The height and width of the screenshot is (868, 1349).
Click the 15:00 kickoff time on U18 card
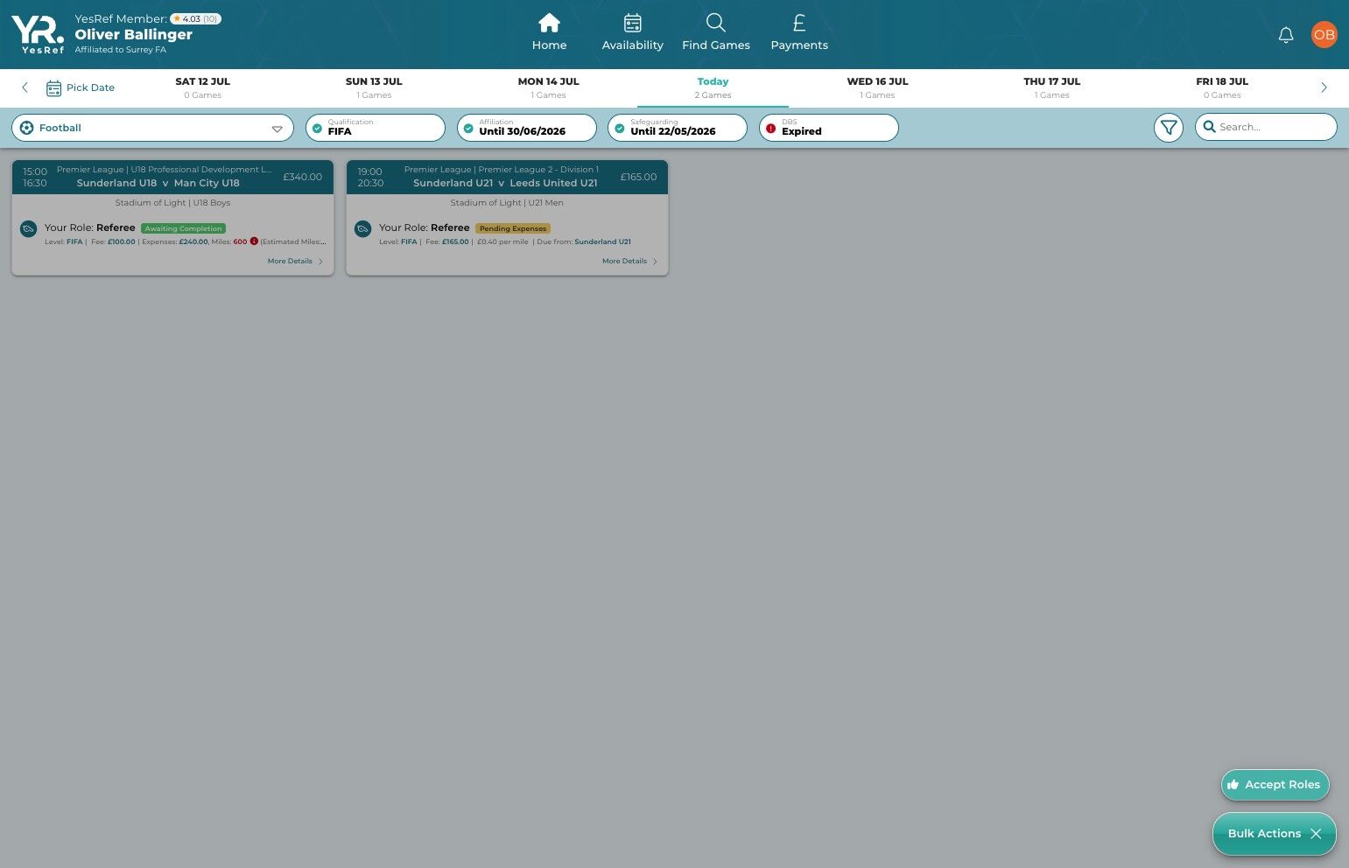(x=35, y=171)
